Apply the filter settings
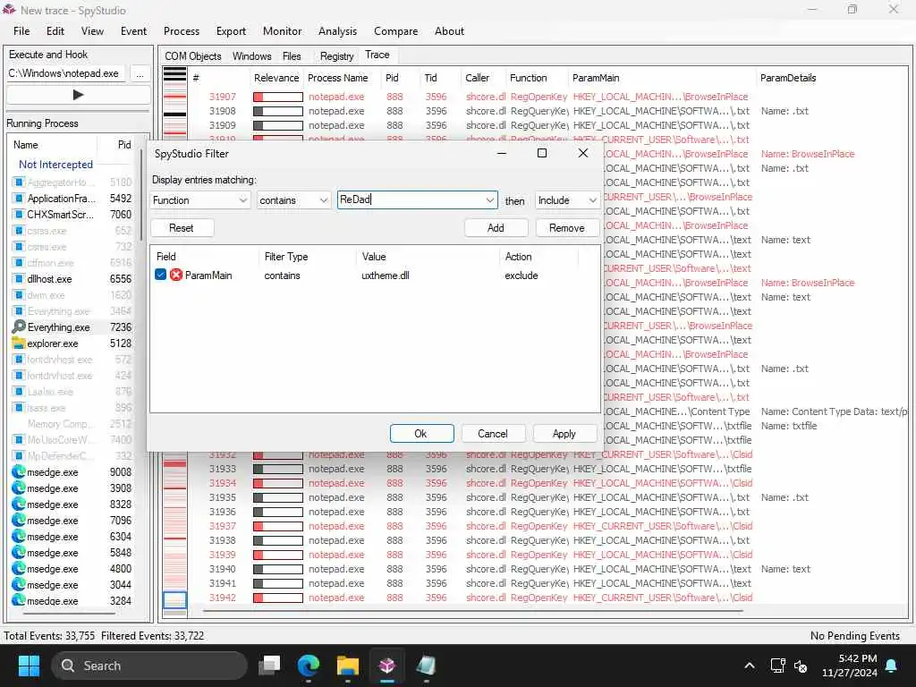Viewport: 916px width, 687px height. (565, 434)
